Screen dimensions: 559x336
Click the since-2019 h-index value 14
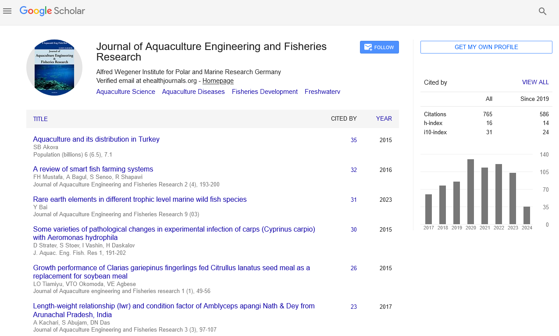545,123
